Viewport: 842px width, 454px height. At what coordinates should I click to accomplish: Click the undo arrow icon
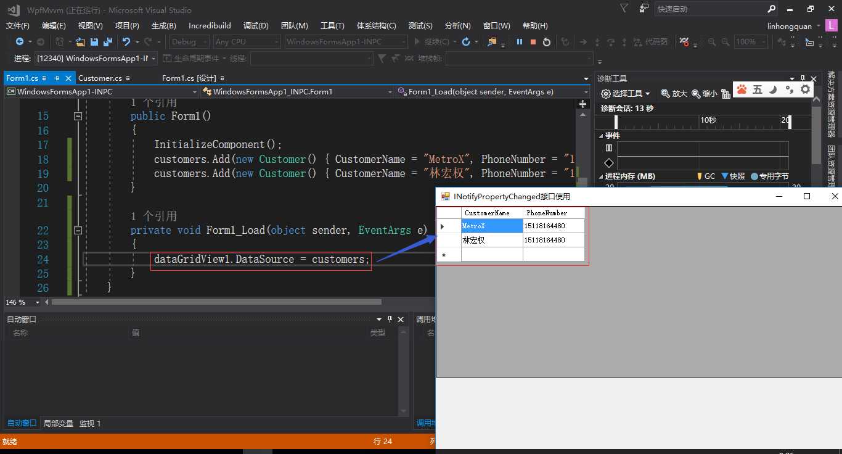coord(126,42)
